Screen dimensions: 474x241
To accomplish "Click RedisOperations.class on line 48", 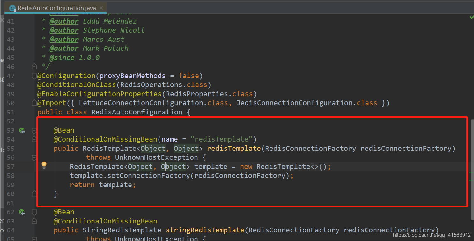I will tap(163, 85).
